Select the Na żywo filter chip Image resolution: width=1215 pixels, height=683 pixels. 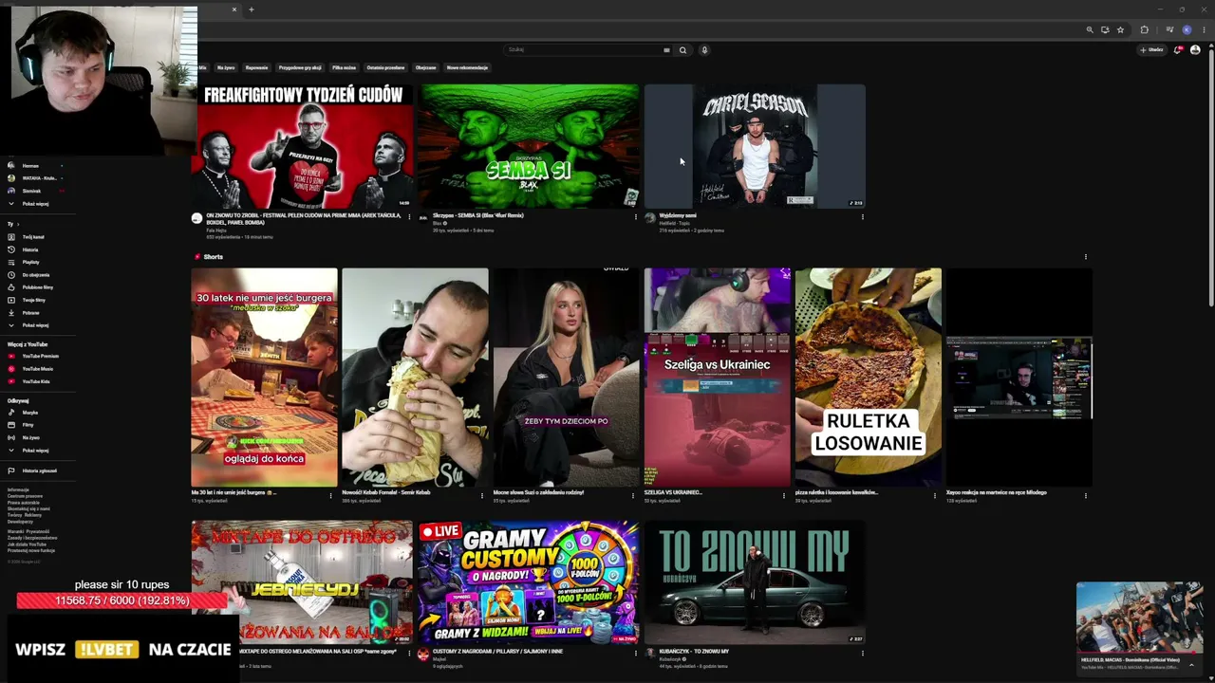[x=226, y=68]
